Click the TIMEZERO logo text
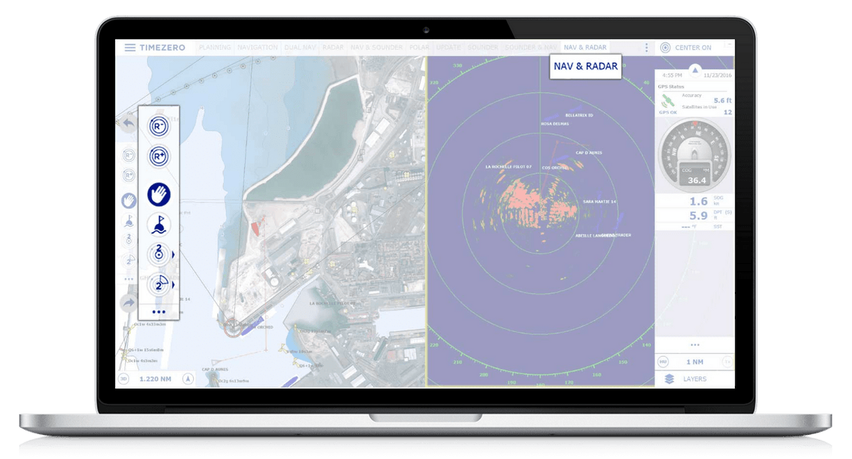This screenshot has height=459, width=852. [163, 48]
